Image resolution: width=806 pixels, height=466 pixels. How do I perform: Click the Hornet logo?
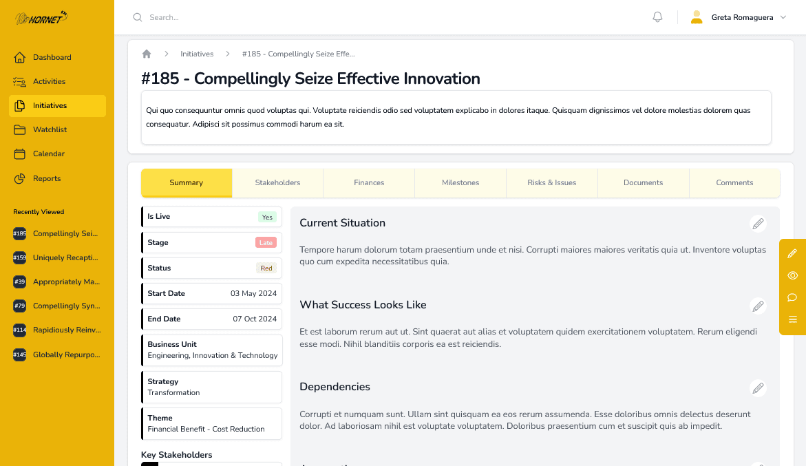coord(41,18)
